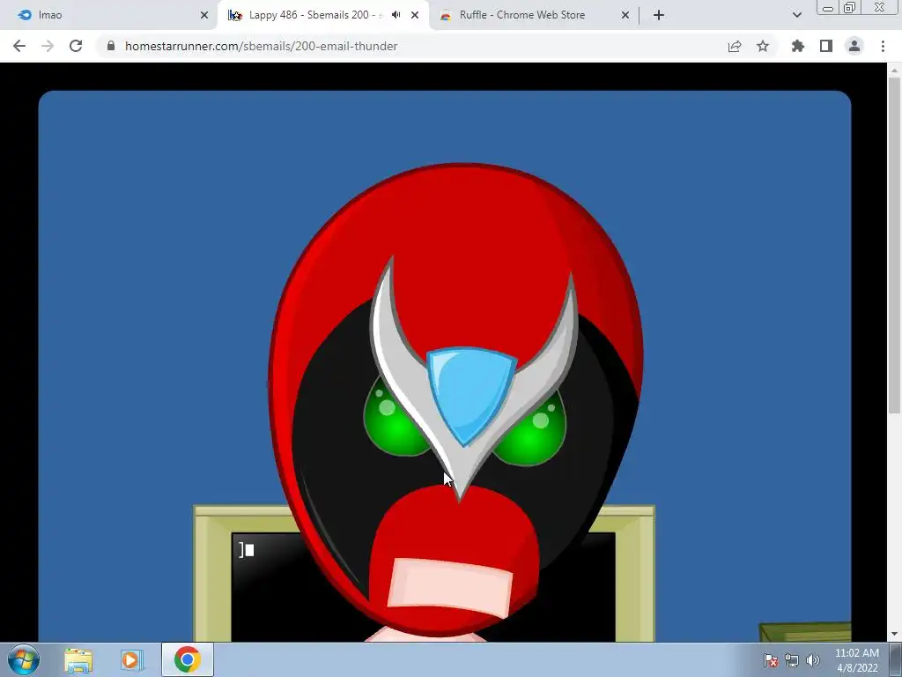Close the Ruffle Chrome Web Store tab
Viewport: 902px width, 677px height.
coord(625,15)
